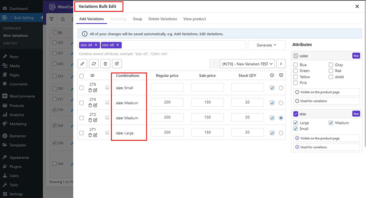Click the edit-square icon in variations toolbar

point(117,64)
